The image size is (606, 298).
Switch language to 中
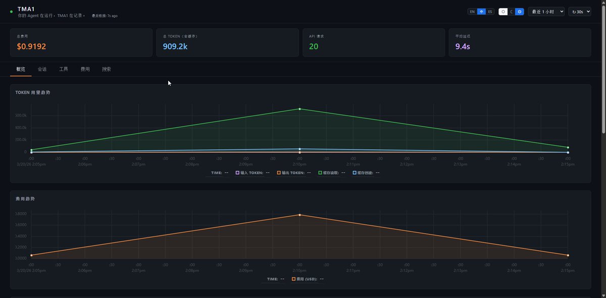[482, 12]
